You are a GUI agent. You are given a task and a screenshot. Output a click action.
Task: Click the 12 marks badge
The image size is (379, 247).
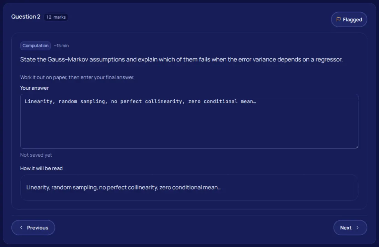click(x=56, y=17)
